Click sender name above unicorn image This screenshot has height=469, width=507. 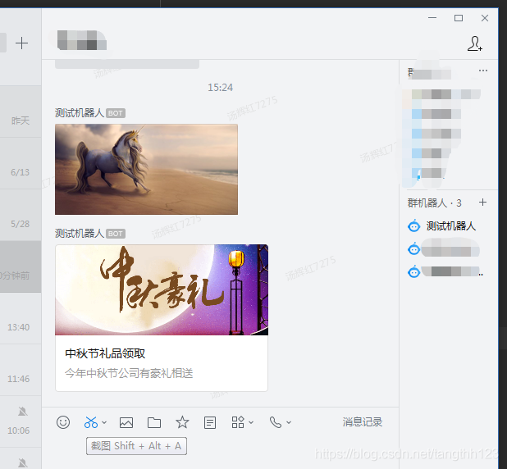tap(80, 113)
